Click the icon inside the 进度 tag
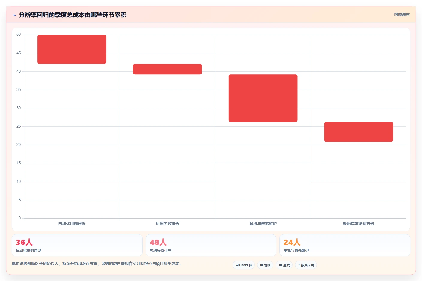Image resolution: width=422 pixels, height=281 pixels. (281, 265)
